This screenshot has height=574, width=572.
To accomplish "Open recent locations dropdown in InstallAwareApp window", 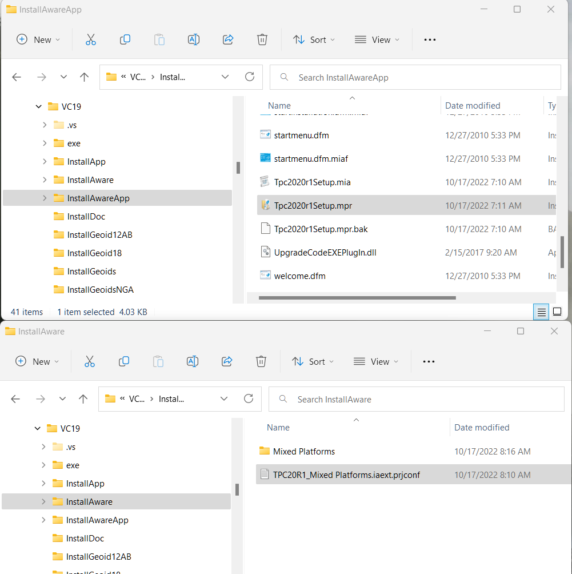I will pyautogui.click(x=63, y=77).
